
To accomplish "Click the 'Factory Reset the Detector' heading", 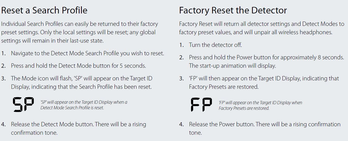I will 233,10.
